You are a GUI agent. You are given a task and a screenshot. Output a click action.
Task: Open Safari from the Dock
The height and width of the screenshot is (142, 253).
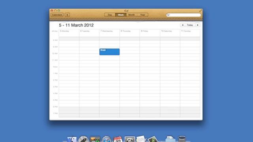coord(106,139)
